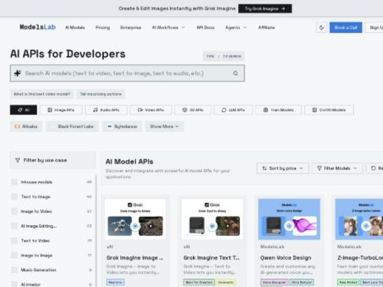
Task: Open the Enterprise page
Action: 131,27
